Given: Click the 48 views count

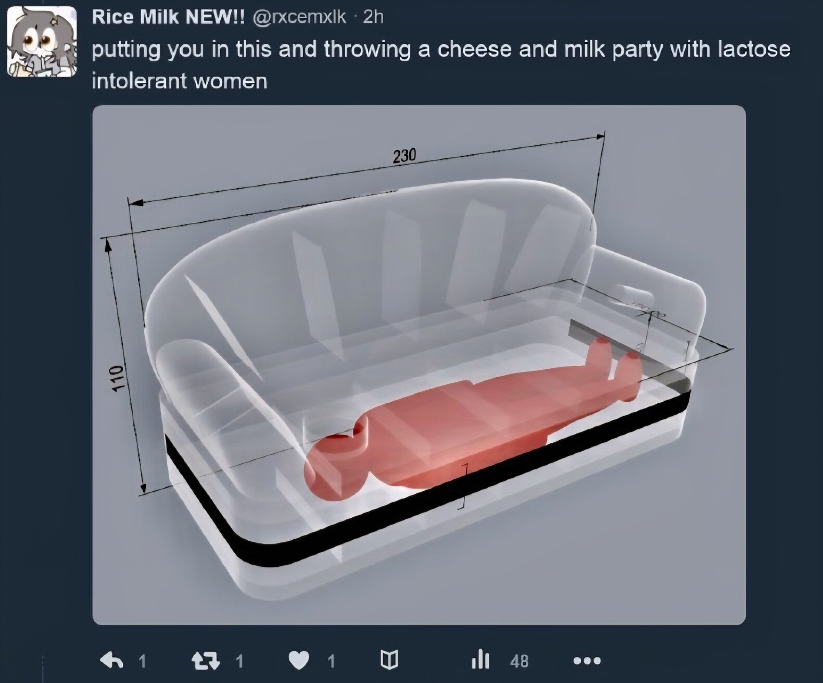Looking at the screenshot, I should tap(520, 661).
